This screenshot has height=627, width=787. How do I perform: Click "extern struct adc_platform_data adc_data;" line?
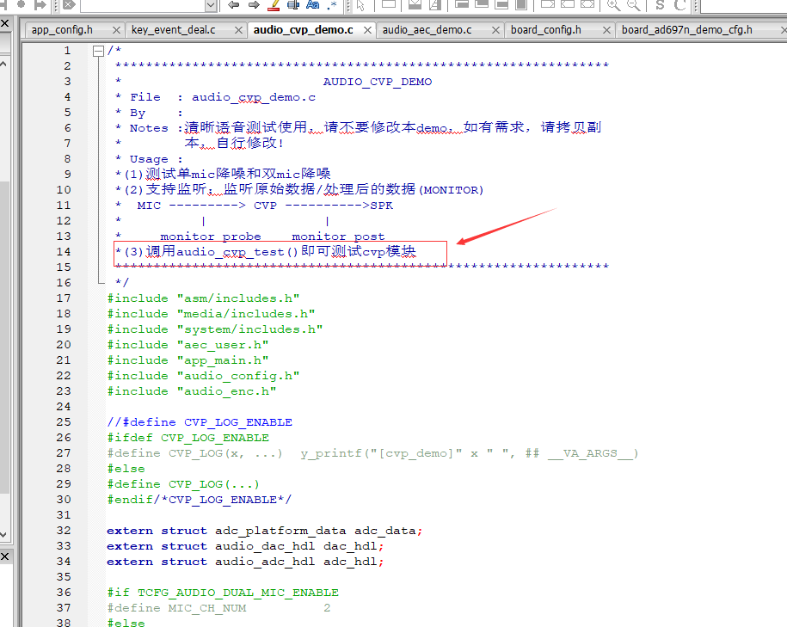[265, 531]
